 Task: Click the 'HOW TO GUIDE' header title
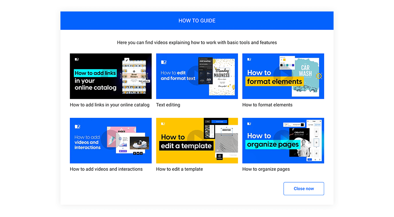[x=197, y=20]
